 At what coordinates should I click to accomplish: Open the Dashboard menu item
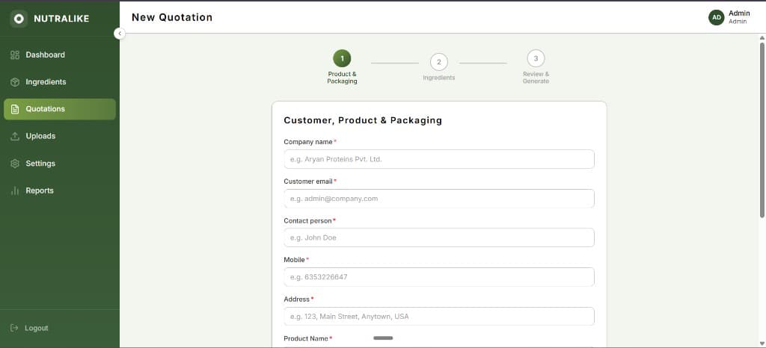60,55
